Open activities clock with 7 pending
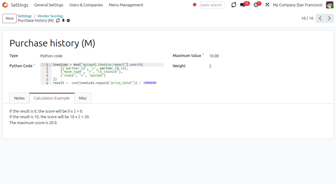This screenshot has height=184, width=336. click(256, 5)
